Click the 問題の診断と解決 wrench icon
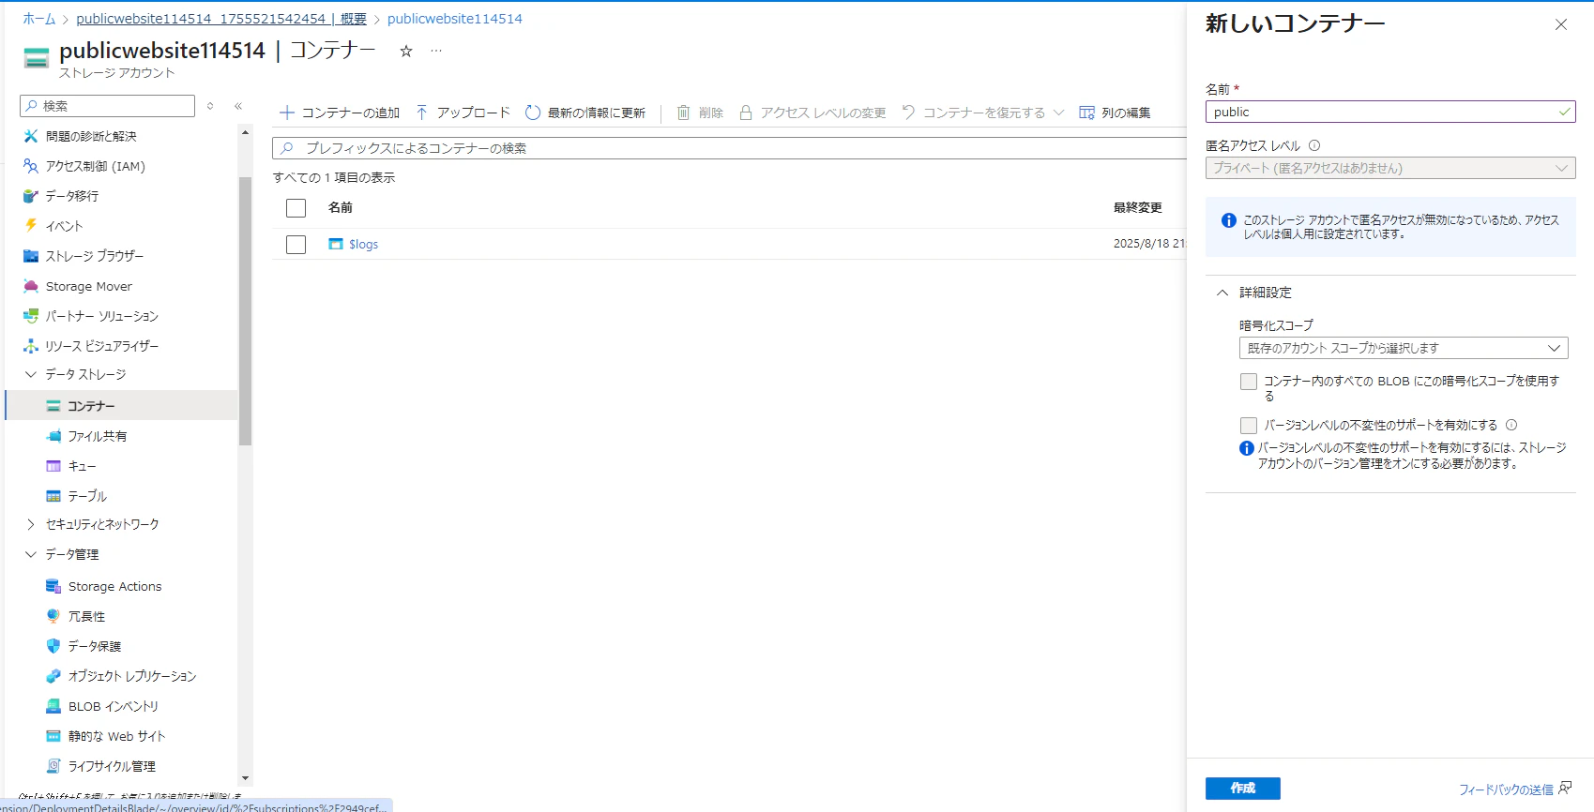This screenshot has width=1594, height=812. [x=31, y=136]
